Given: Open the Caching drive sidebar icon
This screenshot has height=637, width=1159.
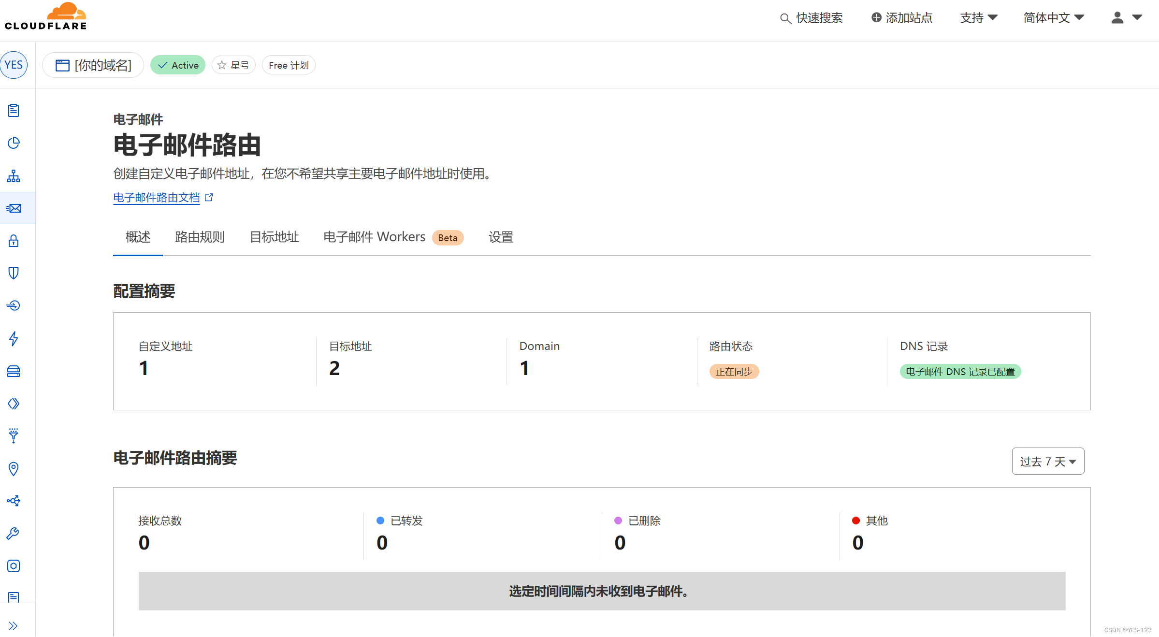Looking at the screenshot, I should pos(14,371).
